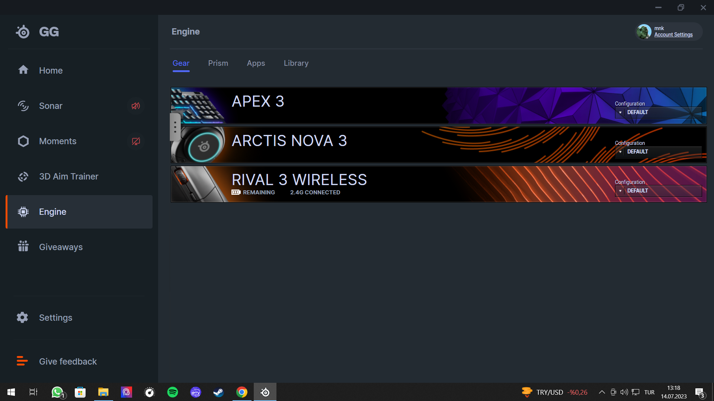
Task: Switch to the Library tab
Action: pyautogui.click(x=296, y=63)
